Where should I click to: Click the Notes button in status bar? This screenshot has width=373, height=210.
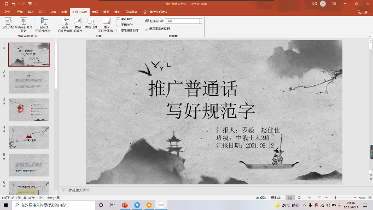click(261, 197)
